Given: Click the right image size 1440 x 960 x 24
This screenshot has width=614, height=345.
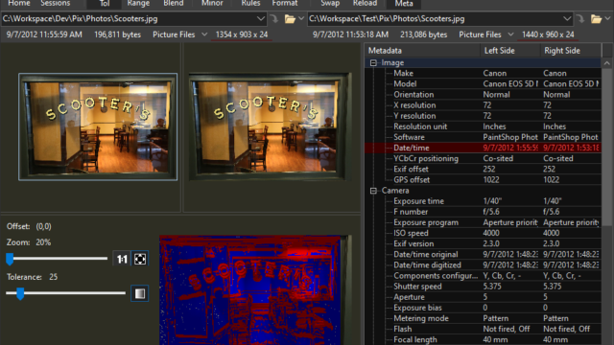Looking at the screenshot, I should [x=548, y=34].
